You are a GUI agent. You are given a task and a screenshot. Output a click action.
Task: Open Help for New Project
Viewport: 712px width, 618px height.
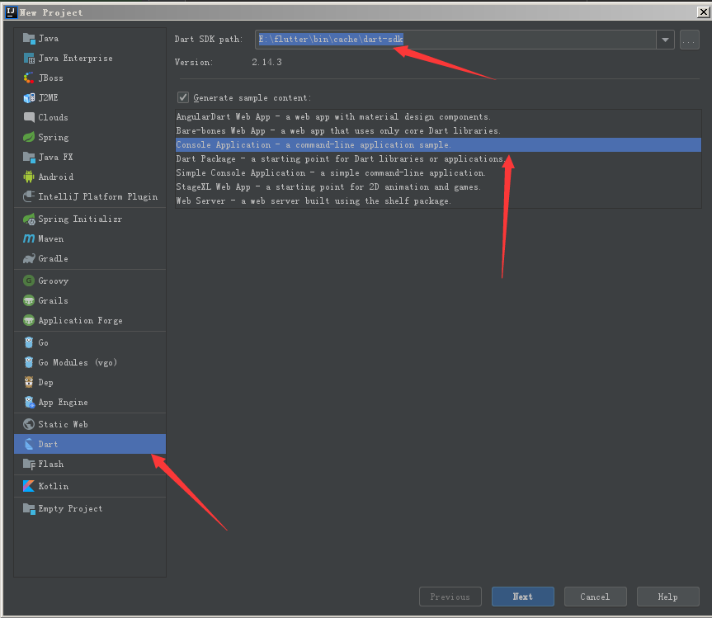pyautogui.click(x=668, y=597)
